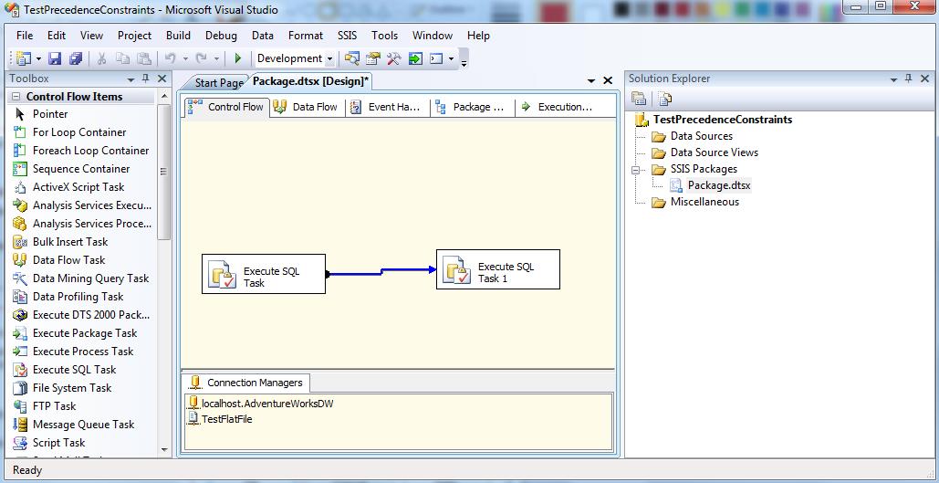Screen dimensions: 939x483
Task: Pin the Toolbox panel with auto-hide pushpin
Action: click(146, 79)
